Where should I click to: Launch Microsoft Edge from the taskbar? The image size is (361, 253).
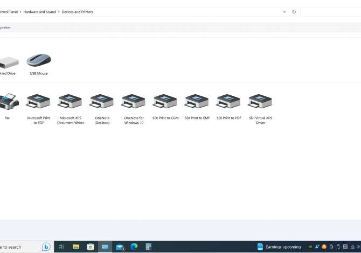[x=134, y=247]
